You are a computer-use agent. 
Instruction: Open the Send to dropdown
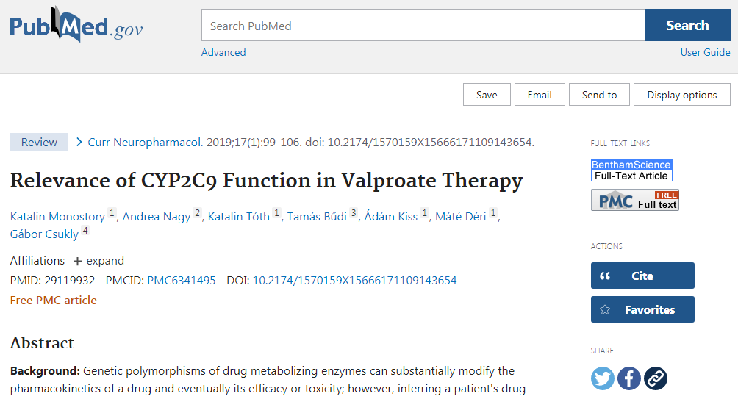(599, 95)
